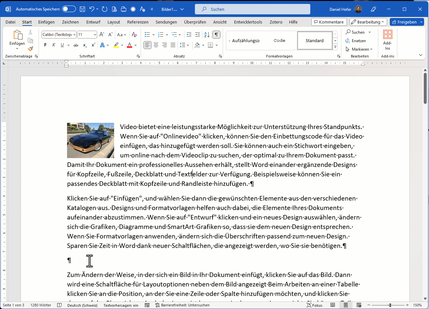429x309 pixels.
Task: Click the Kommentare button
Action: point(329,22)
